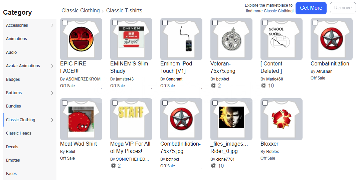
Task: Expand the Bottoms category chevron
Action: (52, 93)
